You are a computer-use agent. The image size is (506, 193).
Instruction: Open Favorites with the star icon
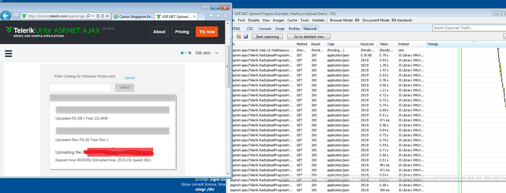(218, 16)
